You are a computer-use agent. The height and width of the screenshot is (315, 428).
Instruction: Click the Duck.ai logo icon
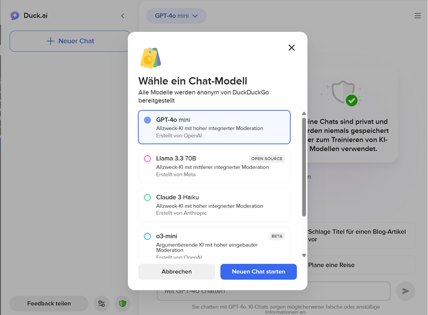click(x=15, y=16)
